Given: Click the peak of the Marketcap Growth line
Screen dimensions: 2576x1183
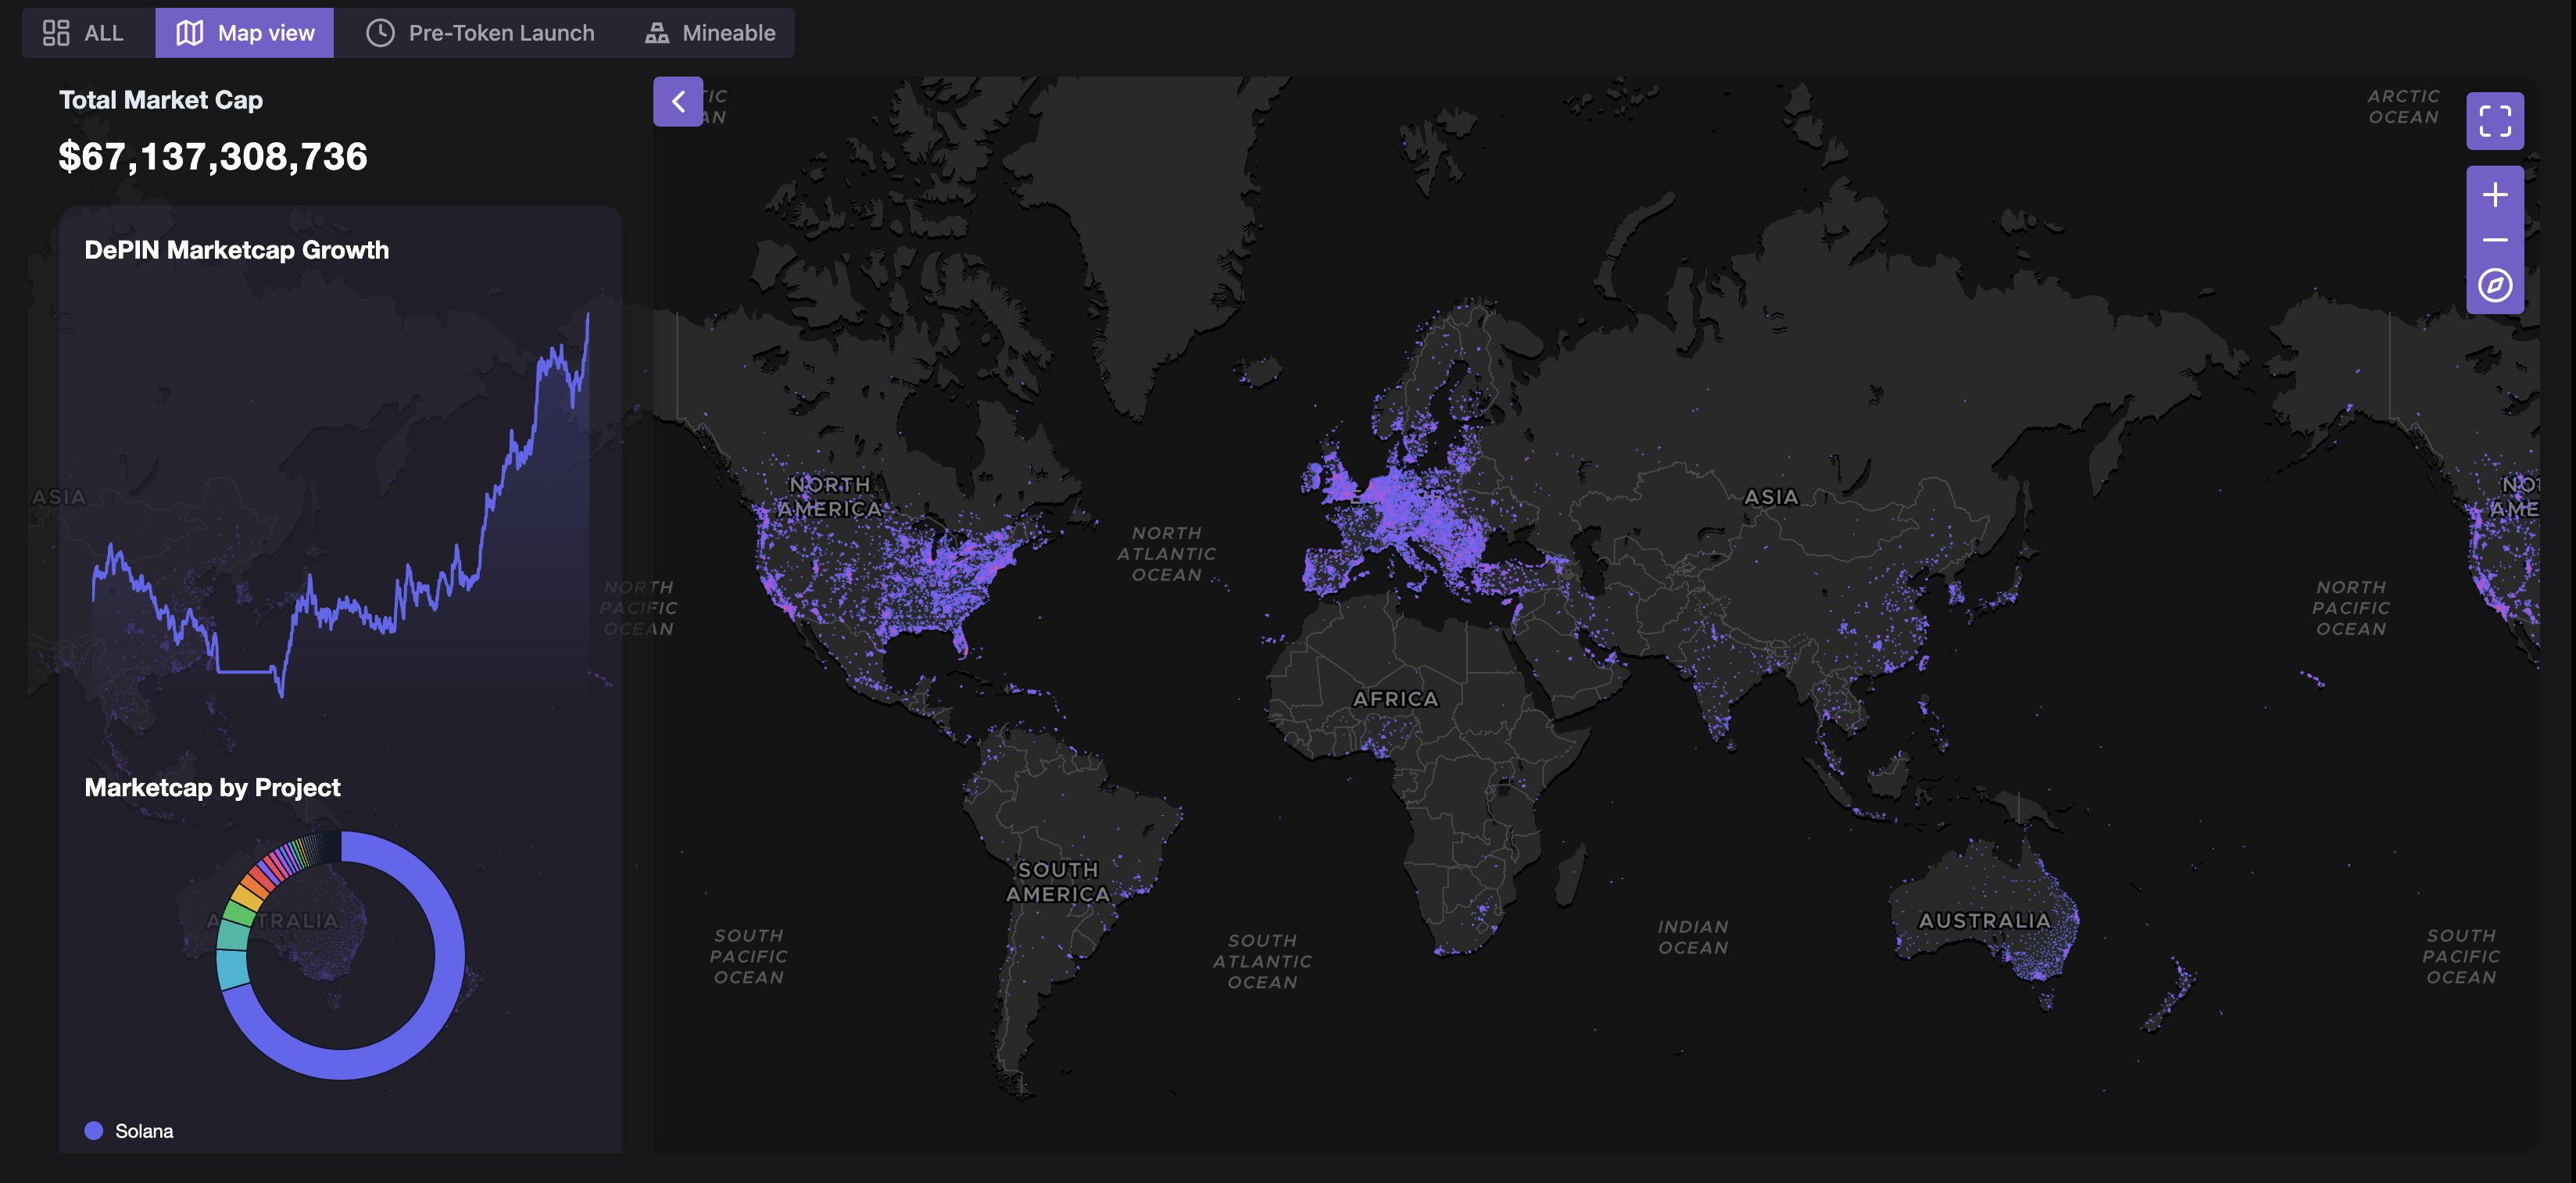Looking at the screenshot, I should point(588,314).
